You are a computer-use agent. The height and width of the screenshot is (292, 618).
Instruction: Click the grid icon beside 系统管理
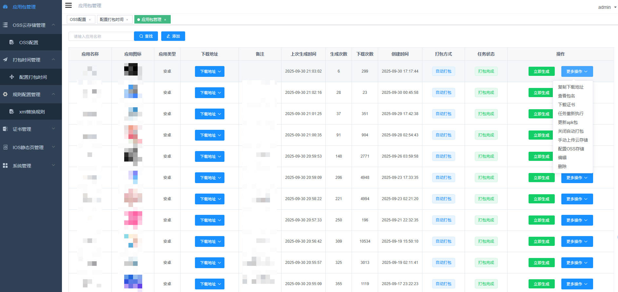pyautogui.click(x=5, y=165)
